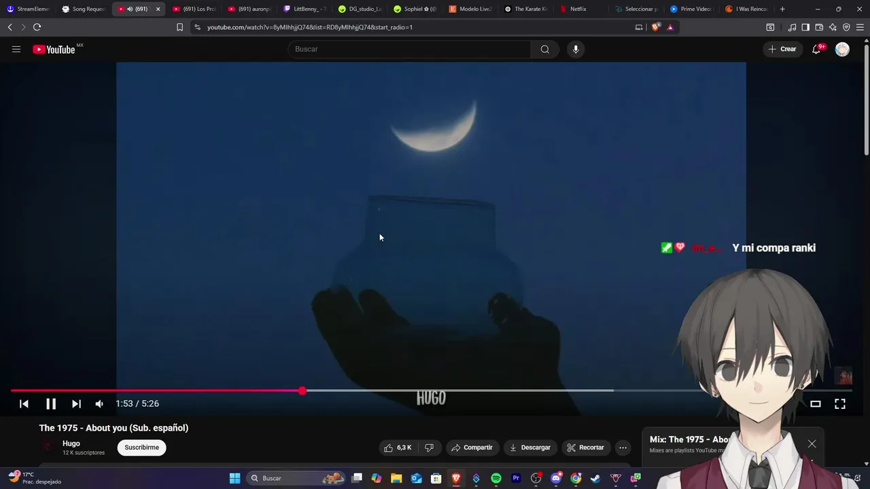The width and height of the screenshot is (870, 489).
Task: Switch to the Song Request tab
Action: click(83, 9)
